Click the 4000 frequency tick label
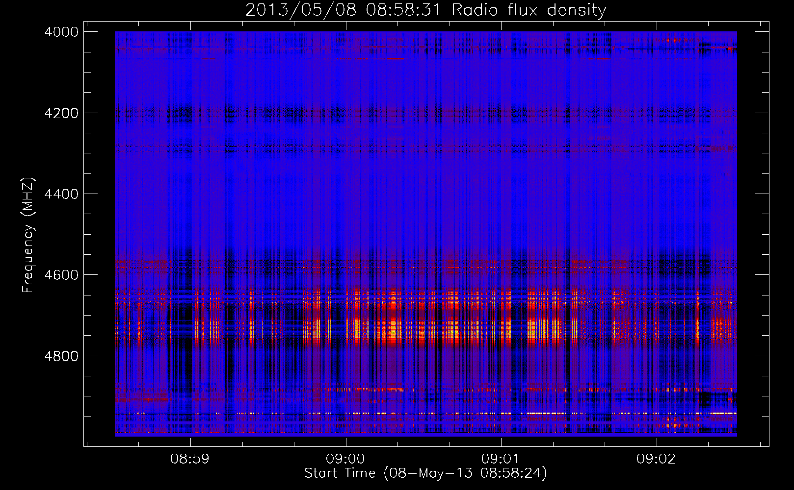Screen dimensions: 794x490 coord(61,32)
